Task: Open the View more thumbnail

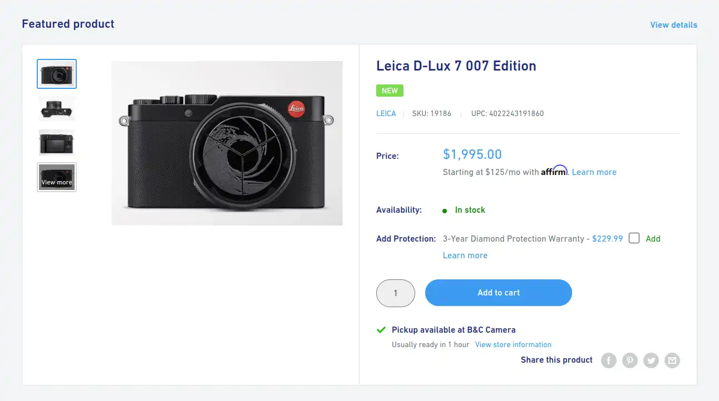Action: coord(57,177)
